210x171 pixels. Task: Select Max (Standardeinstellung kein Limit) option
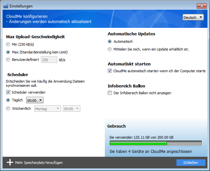pos(8,52)
